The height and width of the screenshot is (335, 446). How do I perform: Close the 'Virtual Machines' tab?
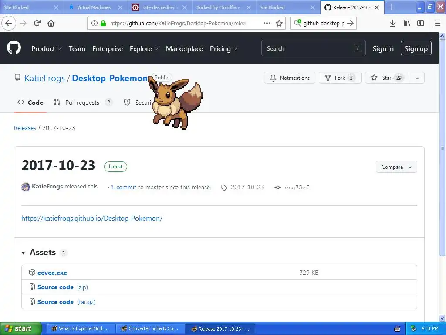pos(120,7)
